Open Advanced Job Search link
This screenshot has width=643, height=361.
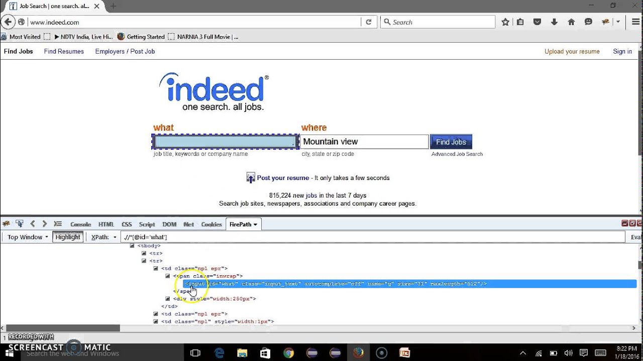(x=457, y=154)
